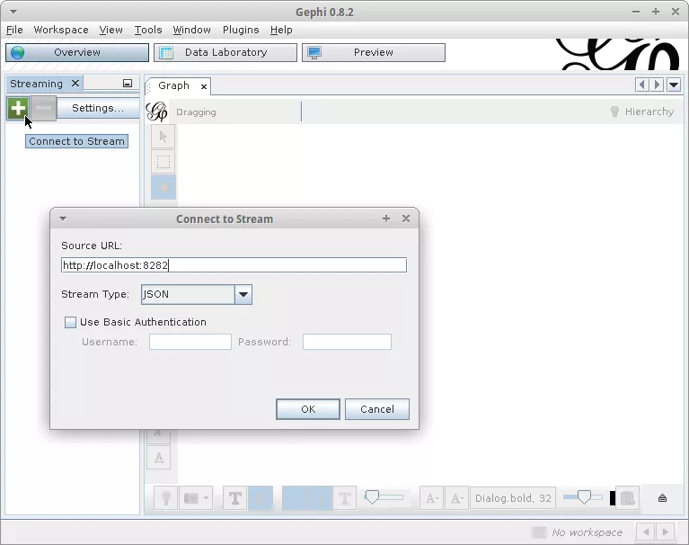
Task: Open the Workspace menu
Action: coord(61,30)
